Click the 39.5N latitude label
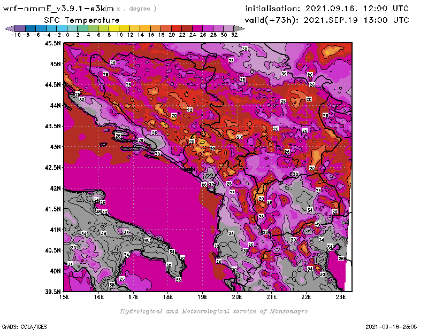 pyautogui.click(x=52, y=292)
